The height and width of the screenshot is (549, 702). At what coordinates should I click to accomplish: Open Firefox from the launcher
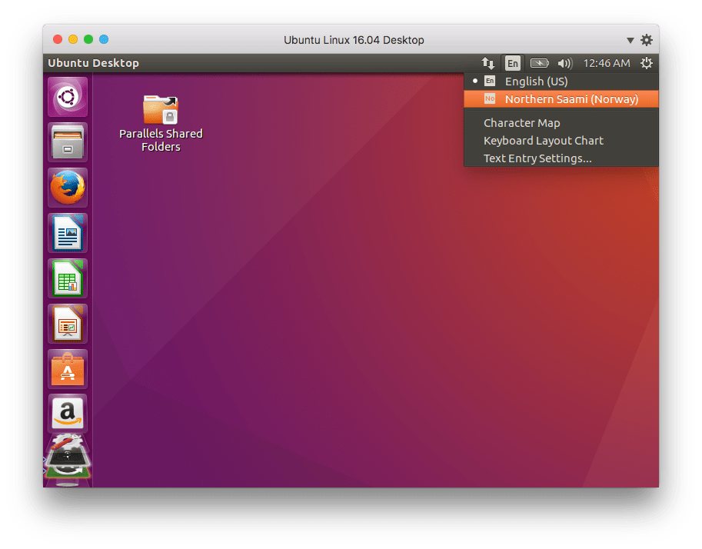[67, 187]
